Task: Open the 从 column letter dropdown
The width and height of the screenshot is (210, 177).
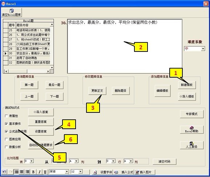Action: 76,161
